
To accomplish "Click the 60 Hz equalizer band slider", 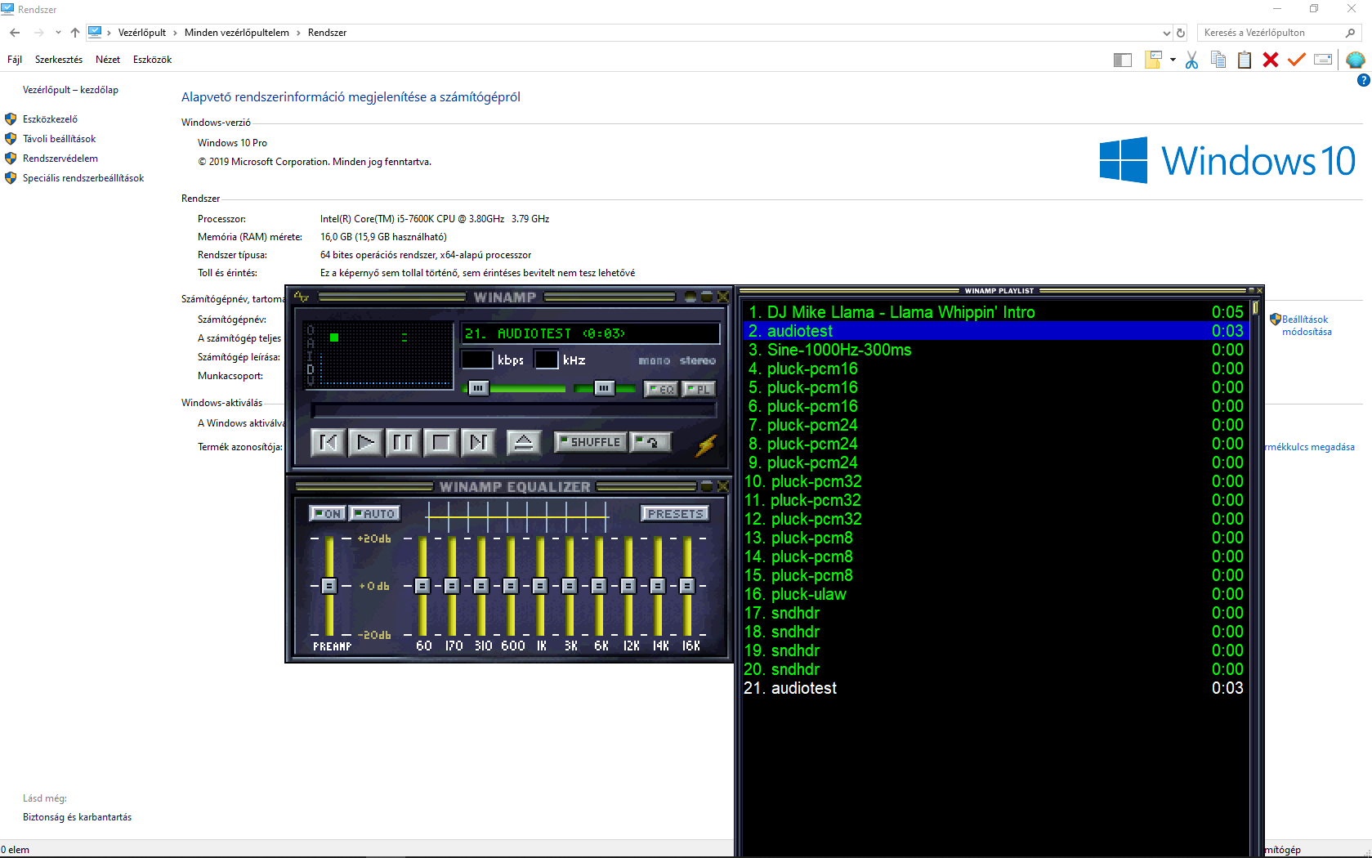I will tap(422, 586).
